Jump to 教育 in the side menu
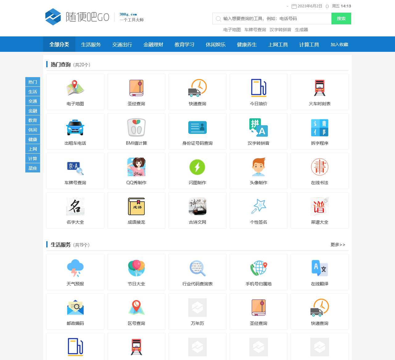This screenshot has width=395, height=360. [33, 120]
